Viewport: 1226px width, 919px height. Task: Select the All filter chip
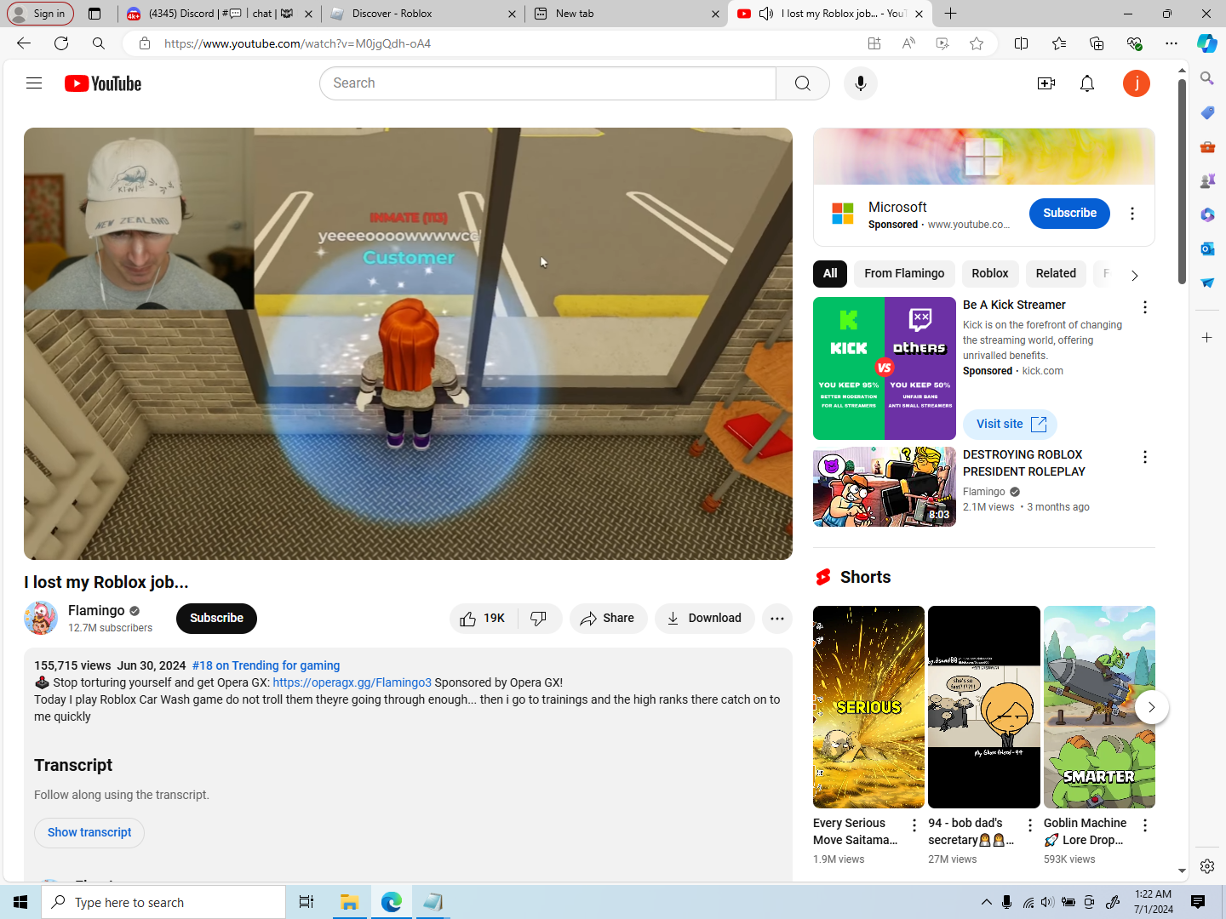tap(830, 274)
